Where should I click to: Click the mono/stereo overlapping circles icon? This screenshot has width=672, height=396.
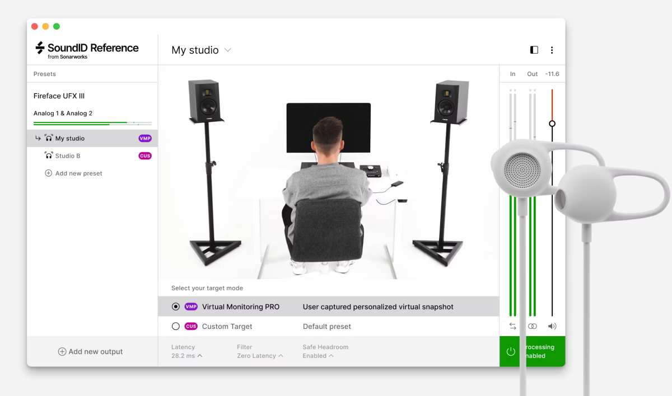coord(532,326)
